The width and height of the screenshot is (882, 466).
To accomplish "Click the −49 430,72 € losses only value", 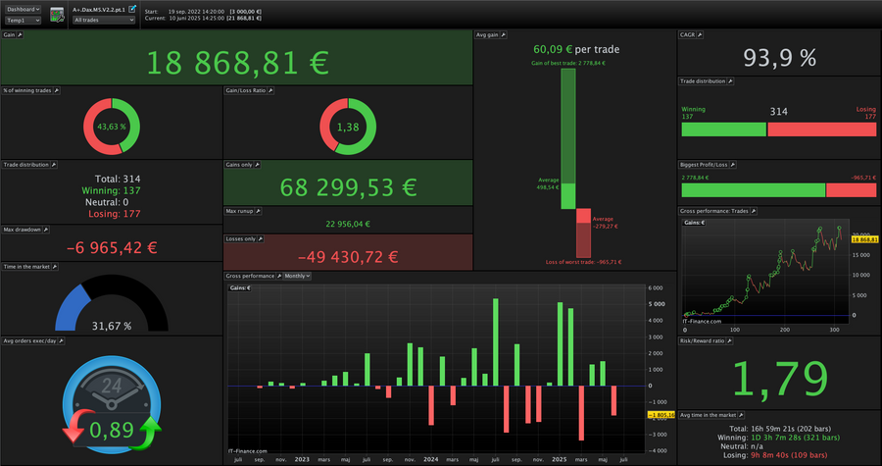I will (x=348, y=257).
